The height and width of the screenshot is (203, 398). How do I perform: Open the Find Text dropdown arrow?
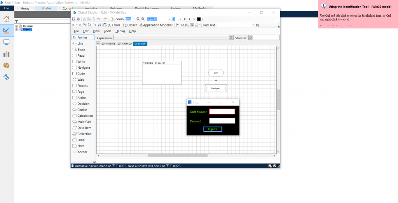click(253, 25)
